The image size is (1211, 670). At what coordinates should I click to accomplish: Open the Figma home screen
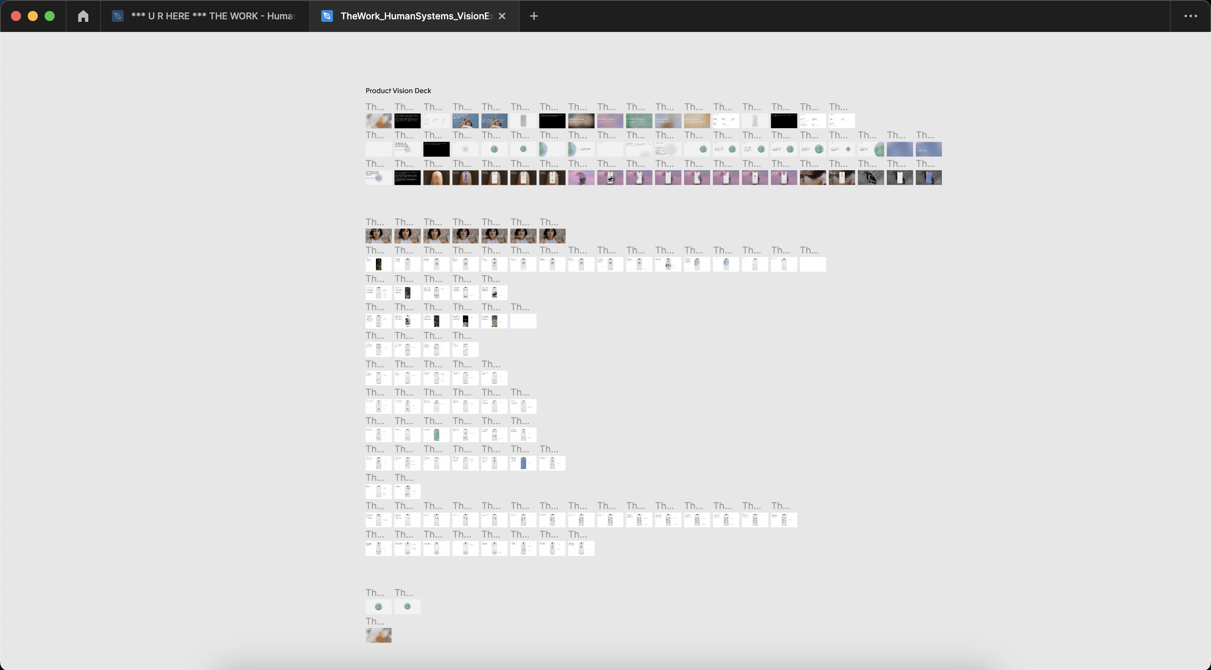pyautogui.click(x=83, y=16)
